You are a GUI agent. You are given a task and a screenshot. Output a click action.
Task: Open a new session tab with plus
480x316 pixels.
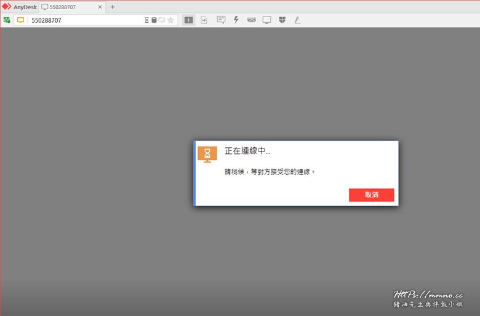coord(112,7)
